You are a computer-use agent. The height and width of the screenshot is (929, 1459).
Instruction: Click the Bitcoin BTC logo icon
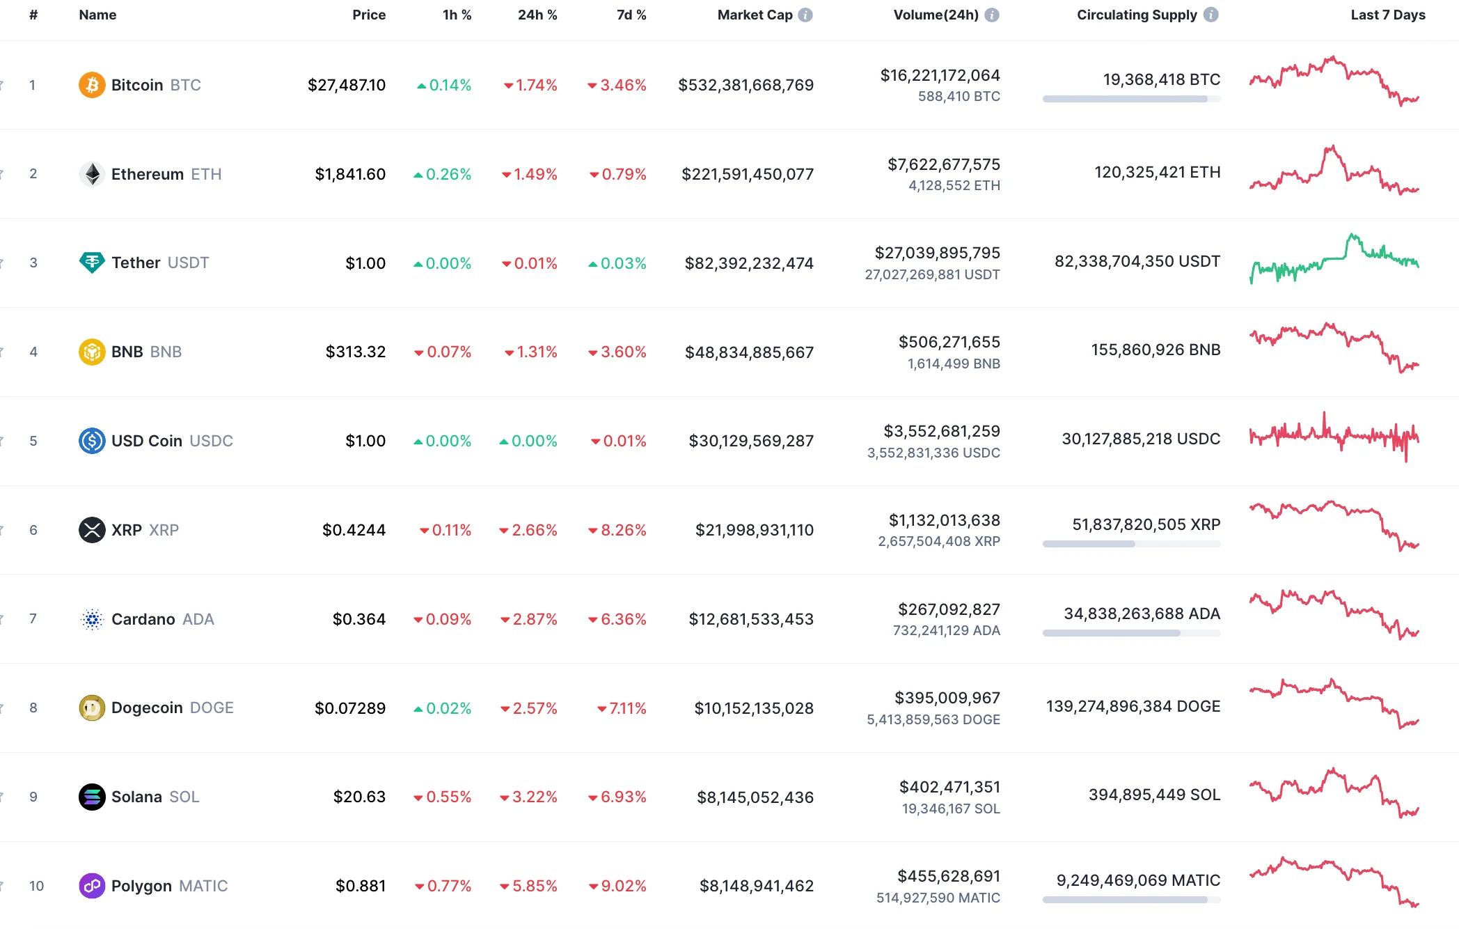[92, 85]
